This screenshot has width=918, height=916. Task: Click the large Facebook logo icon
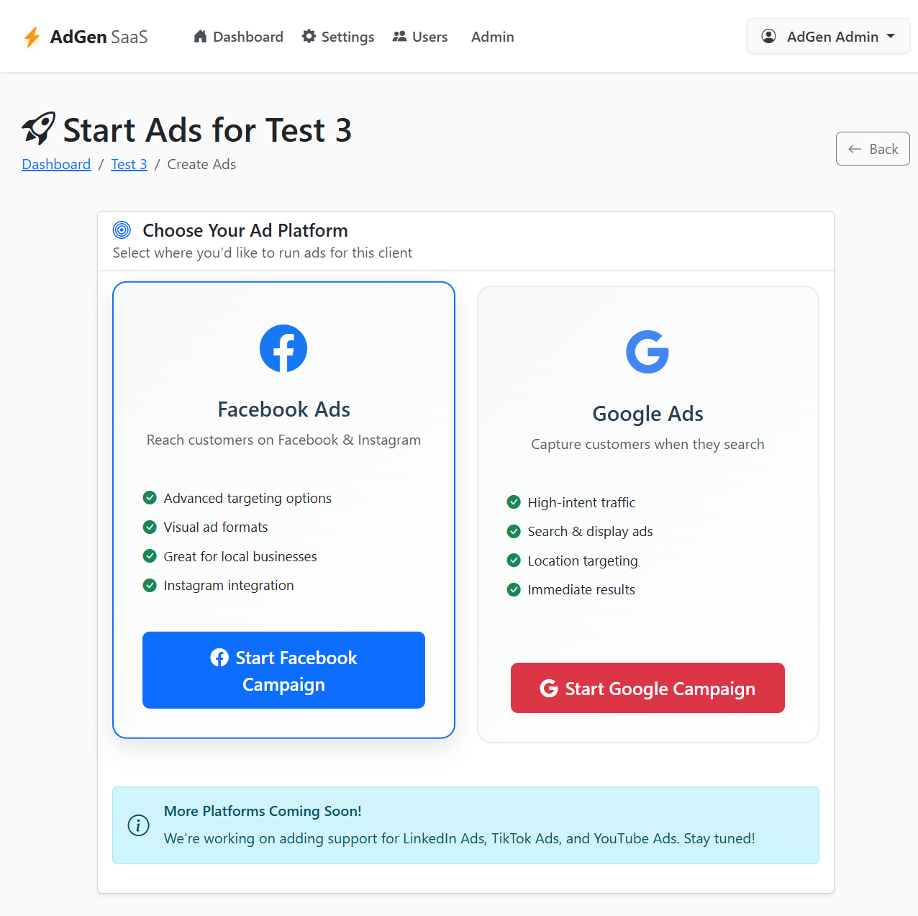283,348
